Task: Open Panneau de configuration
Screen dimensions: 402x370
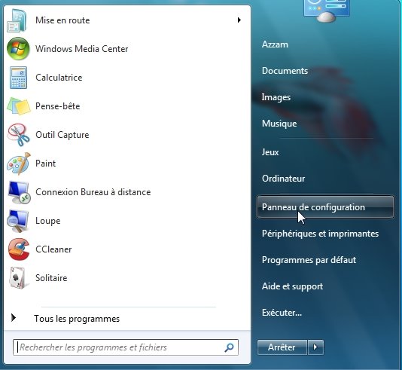Action: pyautogui.click(x=325, y=207)
